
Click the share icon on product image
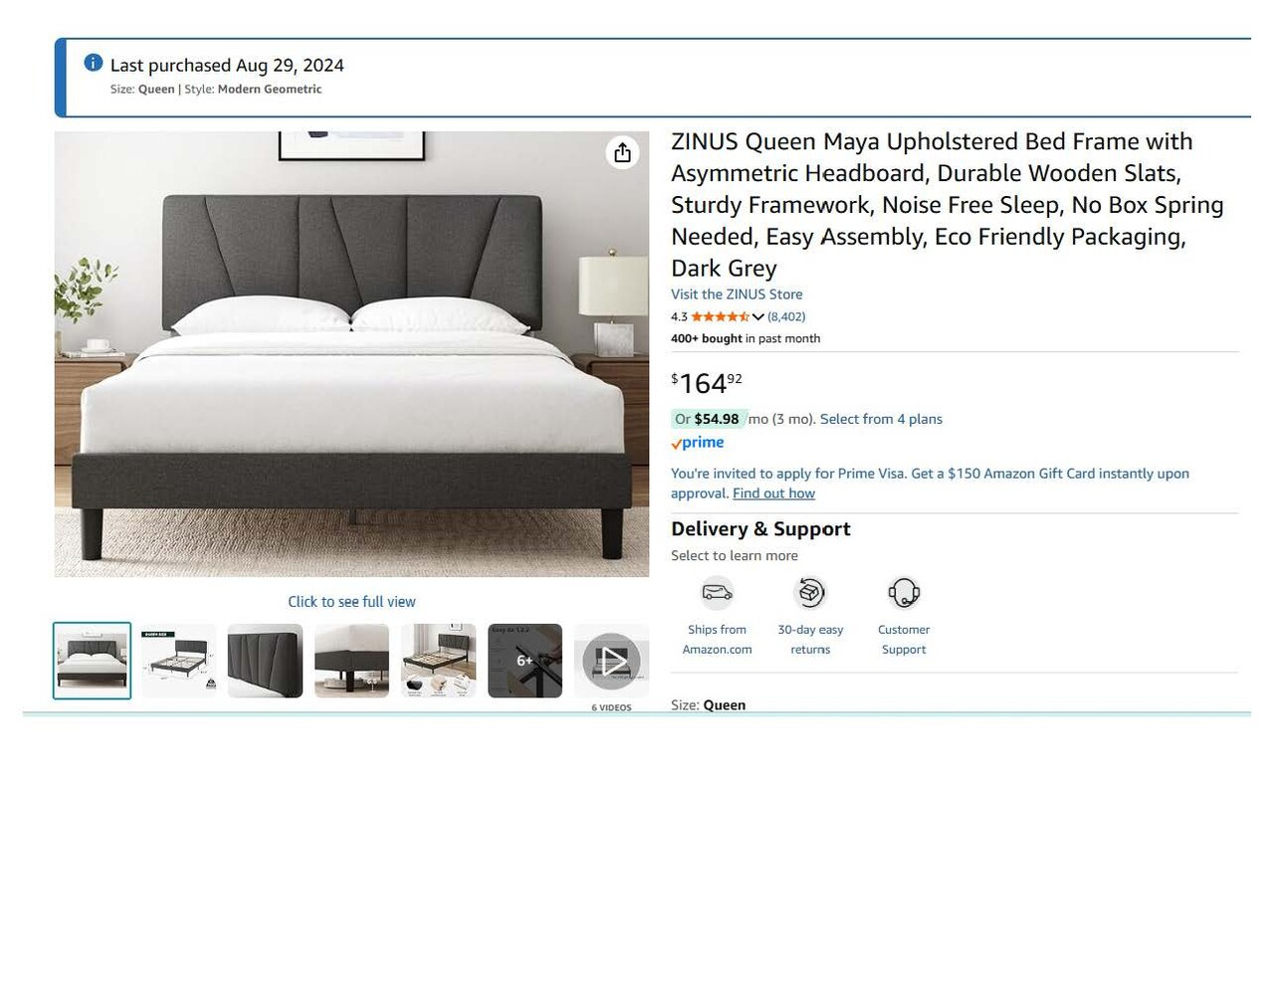pyautogui.click(x=622, y=152)
